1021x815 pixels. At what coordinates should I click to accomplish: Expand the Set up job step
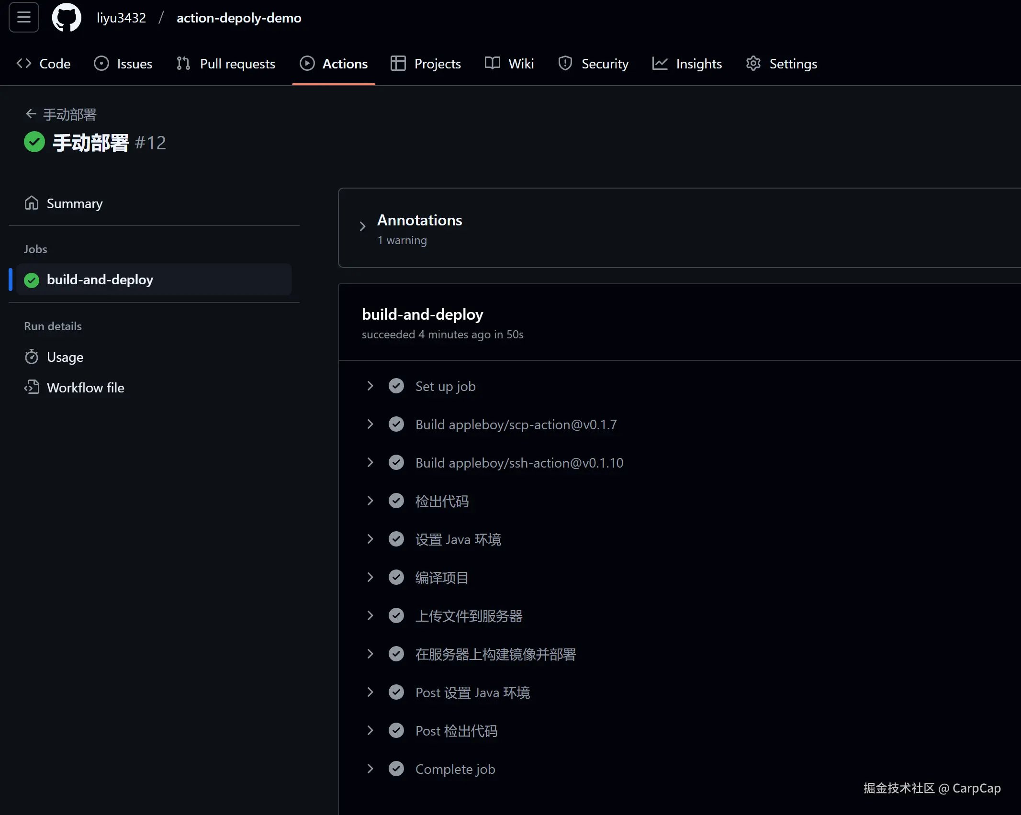coord(370,386)
